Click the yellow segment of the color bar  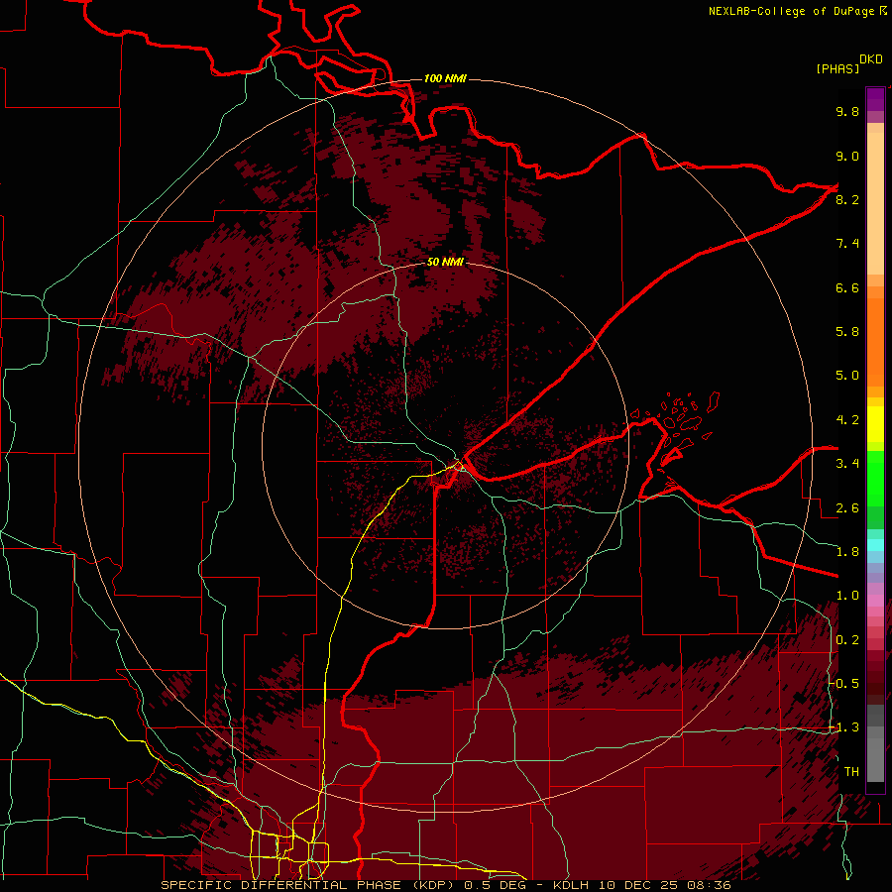pos(875,424)
